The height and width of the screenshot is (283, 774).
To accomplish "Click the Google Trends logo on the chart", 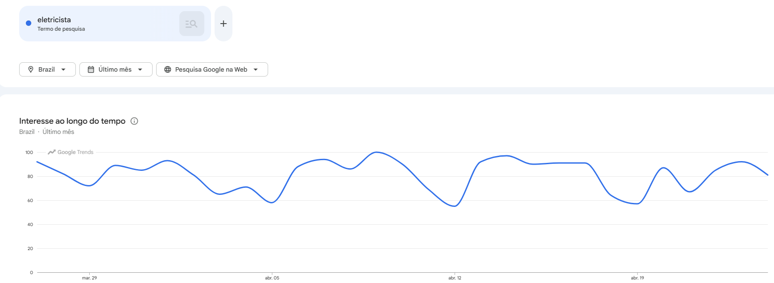I will 71,152.
